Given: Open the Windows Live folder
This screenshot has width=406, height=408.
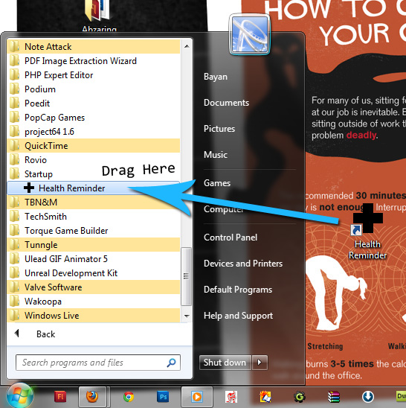Looking at the screenshot, I should [94, 316].
